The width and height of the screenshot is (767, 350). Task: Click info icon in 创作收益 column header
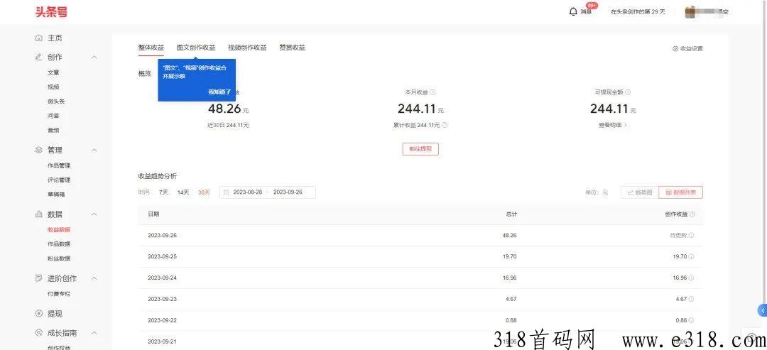point(692,214)
